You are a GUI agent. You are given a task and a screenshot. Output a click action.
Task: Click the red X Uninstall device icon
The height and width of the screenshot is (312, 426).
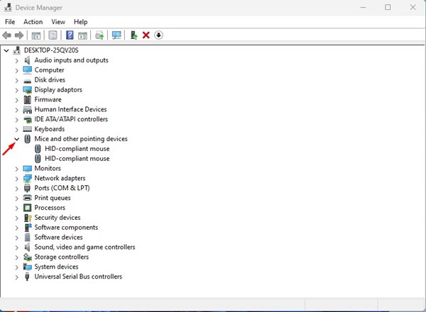(x=146, y=35)
